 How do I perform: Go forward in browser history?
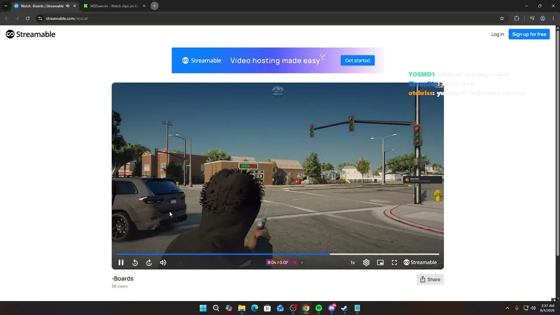tap(17, 18)
